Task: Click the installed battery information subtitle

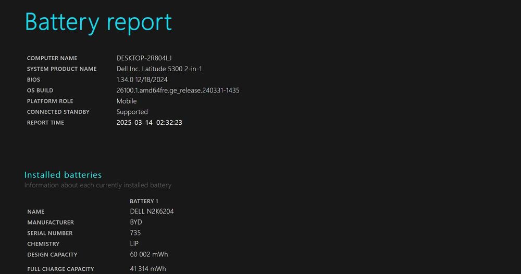Action: [97, 185]
